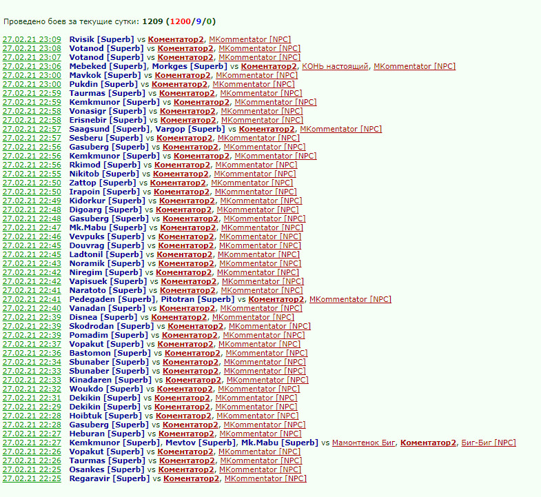Open the 27.02.21 23:08 battle log link
Viewport: 541px width, 497px height.
pos(32,48)
